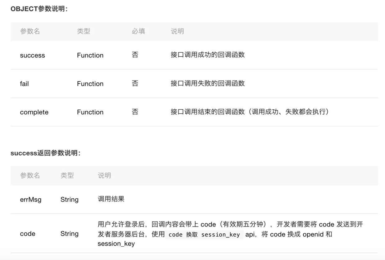The width and height of the screenshot is (385, 260).
Task: Click 'Function' in the complete row
Action: tap(90, 112)
